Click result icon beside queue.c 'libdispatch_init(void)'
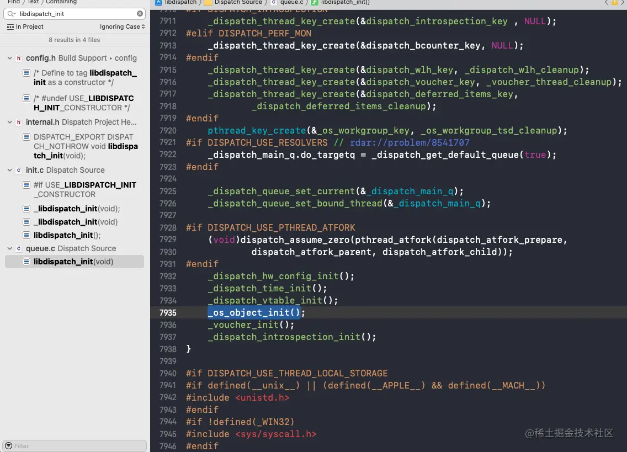The height and width of the screenshot is (452, 627). click(26, 262)
